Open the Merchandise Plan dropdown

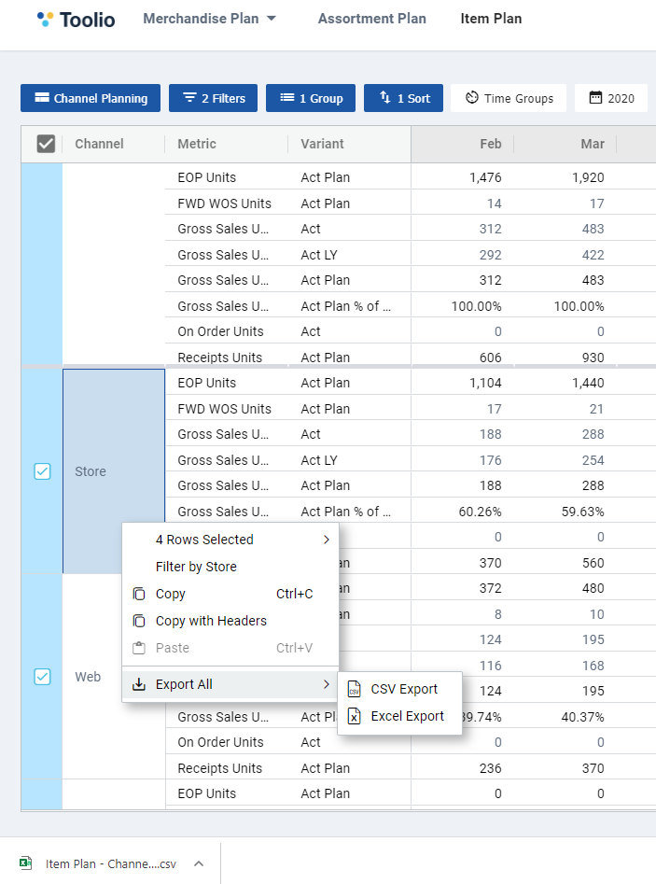click(210, 19)
